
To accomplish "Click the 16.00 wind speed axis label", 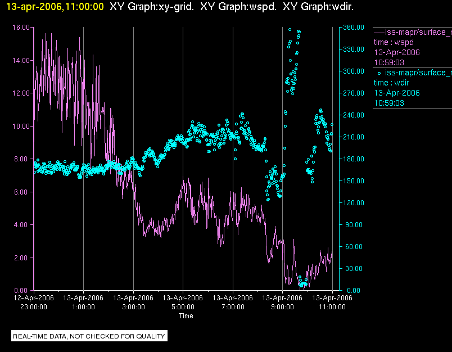I will pyautogui.click(x=21, y=28).
